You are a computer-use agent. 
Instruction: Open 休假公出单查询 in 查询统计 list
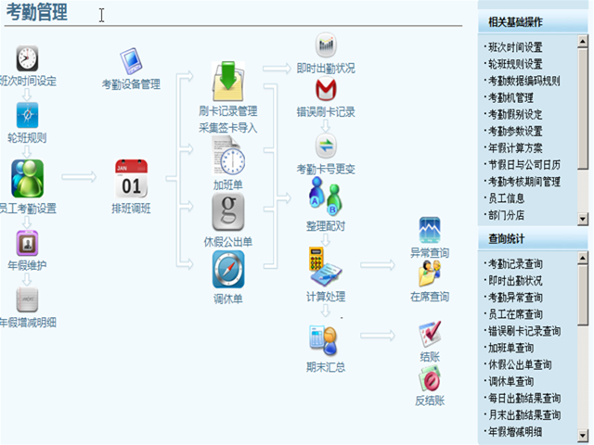click(520, 364)
